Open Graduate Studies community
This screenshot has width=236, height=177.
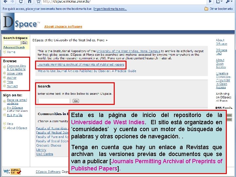point(49,146)
